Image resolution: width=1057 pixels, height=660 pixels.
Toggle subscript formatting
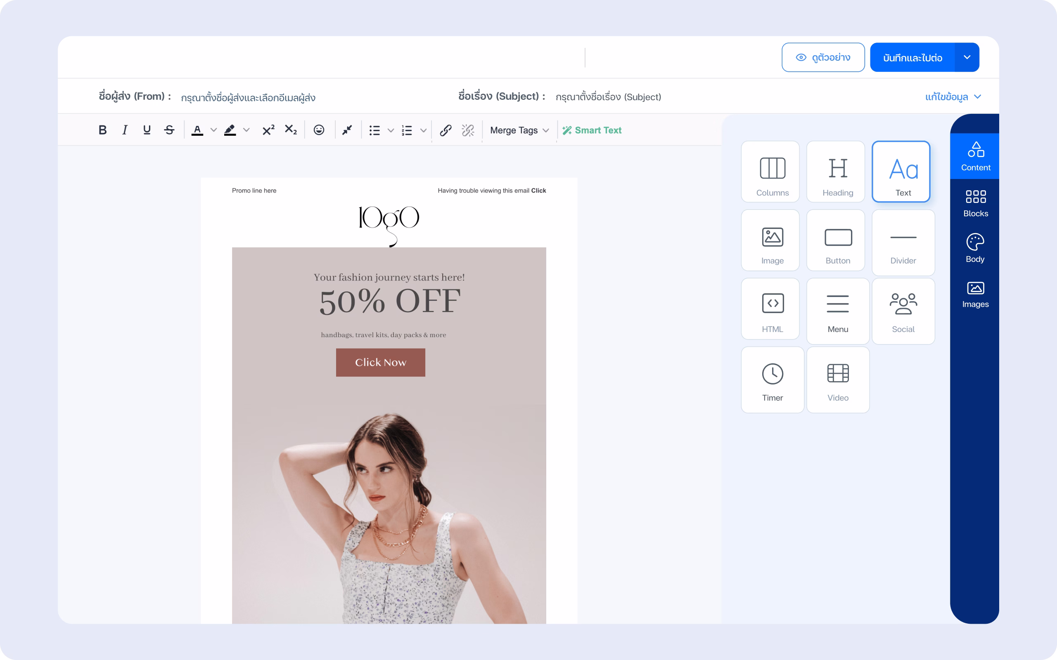[x=290, y=130]
